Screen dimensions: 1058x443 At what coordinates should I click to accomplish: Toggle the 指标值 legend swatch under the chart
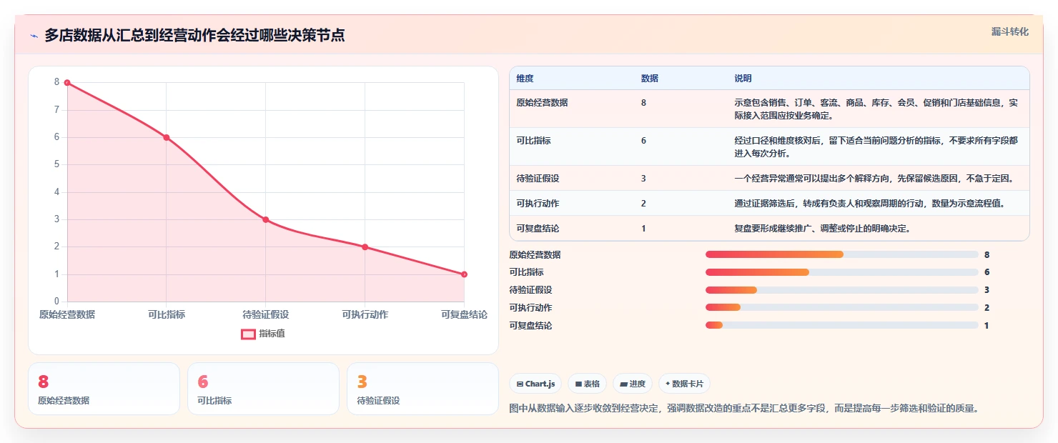tap(248, 334)
